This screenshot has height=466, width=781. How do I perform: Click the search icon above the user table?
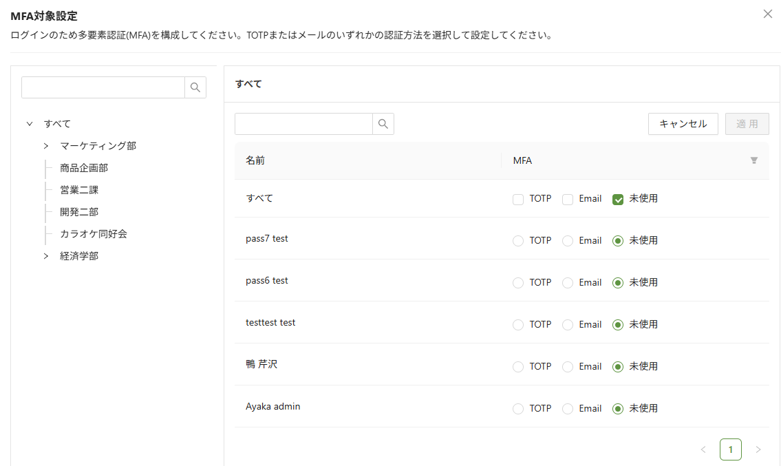coord(383,124)
